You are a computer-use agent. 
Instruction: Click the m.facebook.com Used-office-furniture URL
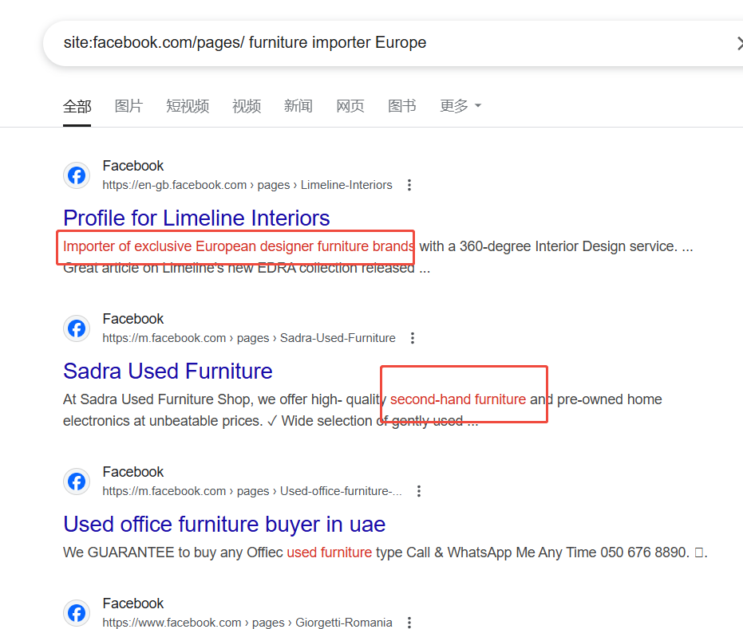coord(252,491)
